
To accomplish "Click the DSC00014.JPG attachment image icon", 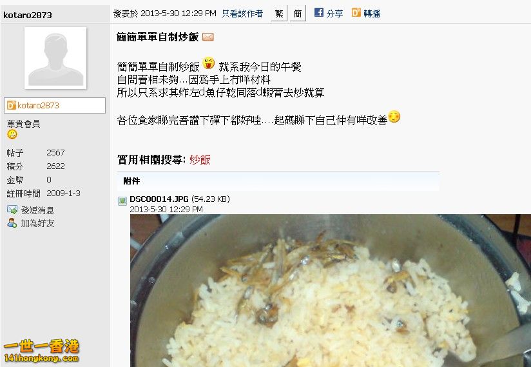I will tap(122, 201).
